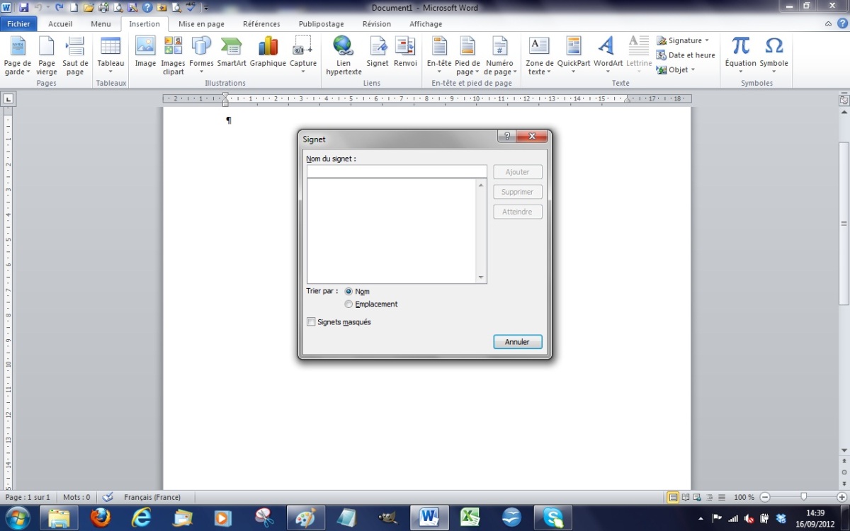Insert Date et heure
This screenshot has width=850, height=531.
(x=686, y=55)
